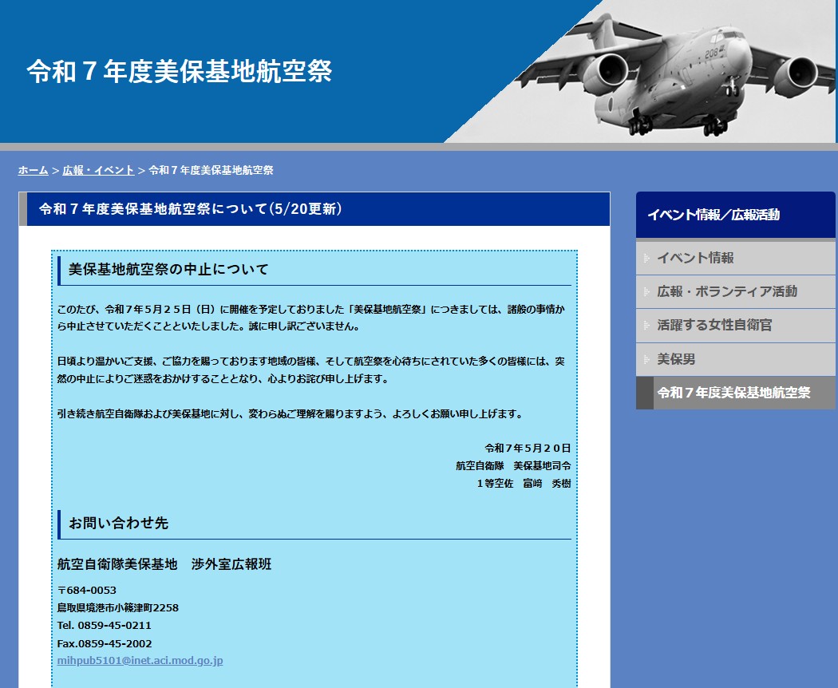This screenshot has height=688, width=838.
Task: Select 活躍する女性自衛官 in sidebar
Action: [x=735, y=326]
